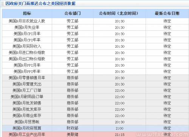Select the 美国9月零售销售月率 cell
The height and width of the screenshot is (137, 189).
27,78
